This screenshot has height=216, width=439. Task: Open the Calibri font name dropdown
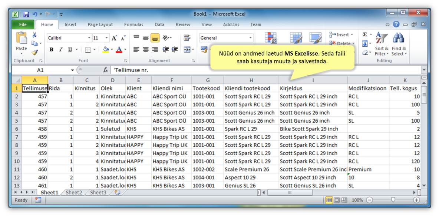(x=89, y=38)
